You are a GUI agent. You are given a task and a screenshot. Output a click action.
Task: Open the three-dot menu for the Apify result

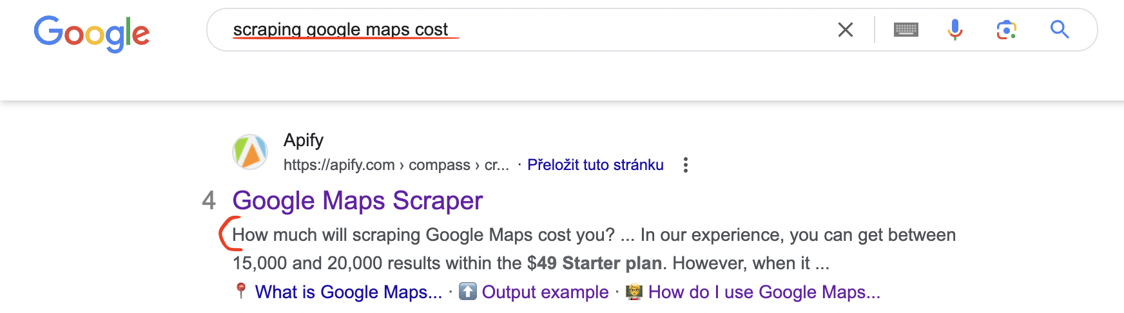[686, 165]
